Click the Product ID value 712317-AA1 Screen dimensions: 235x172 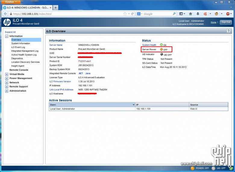[x=85, y=61]
